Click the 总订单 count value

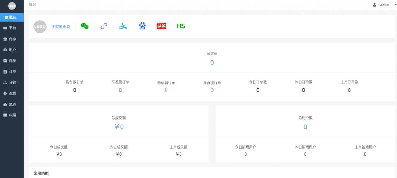(x=212, y=63)
